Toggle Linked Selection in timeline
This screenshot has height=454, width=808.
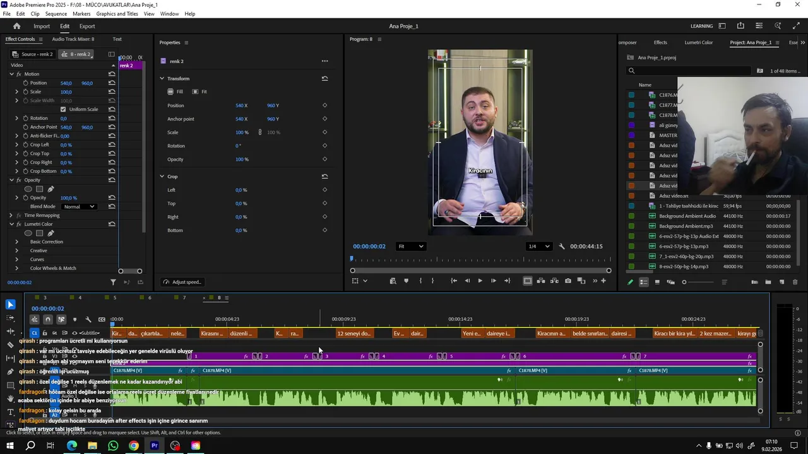tap(61, 320)
